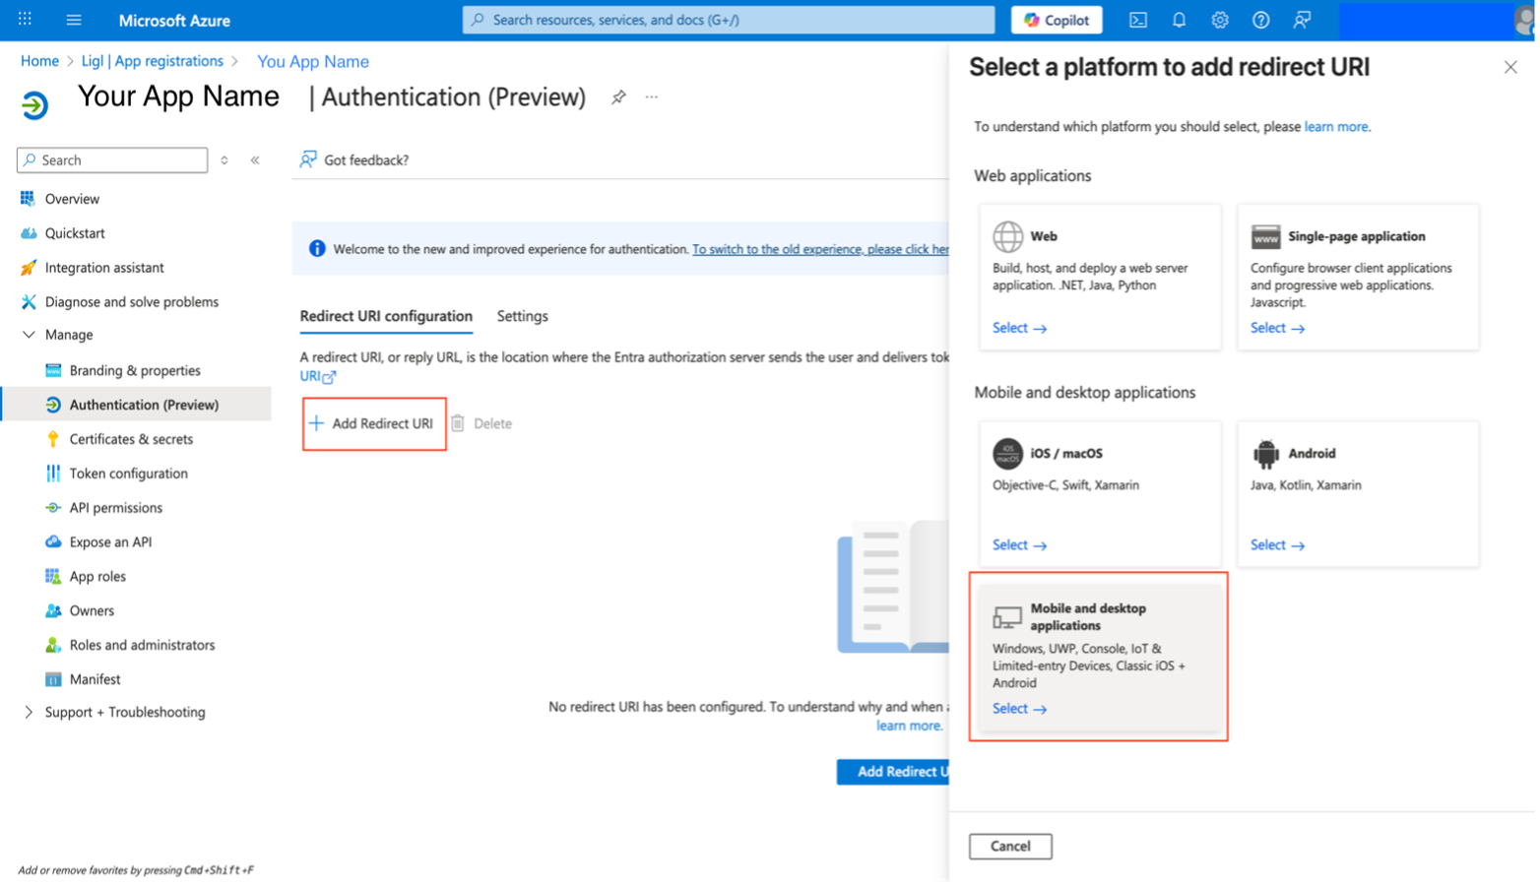The image size is (1540, 887).
Task: Click the Roles and administrators icon
Action: pyautogui.click(x=53, y=645)
